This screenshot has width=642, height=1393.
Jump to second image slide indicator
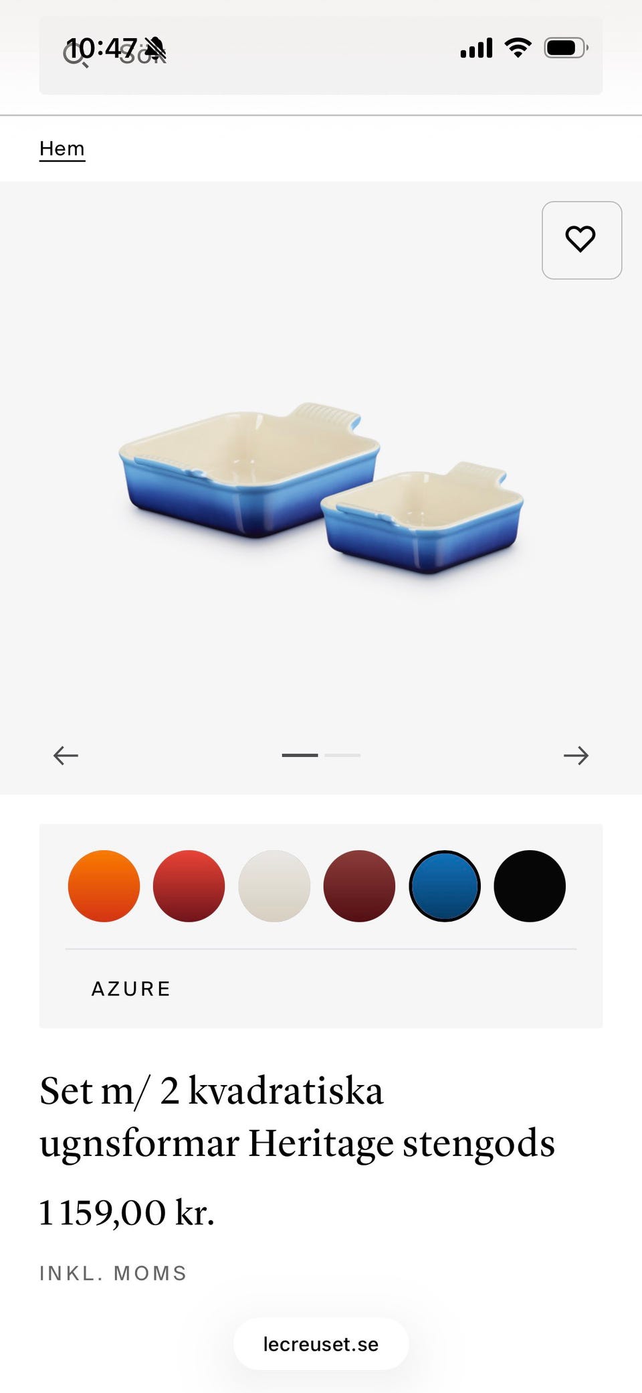[342, 755]
